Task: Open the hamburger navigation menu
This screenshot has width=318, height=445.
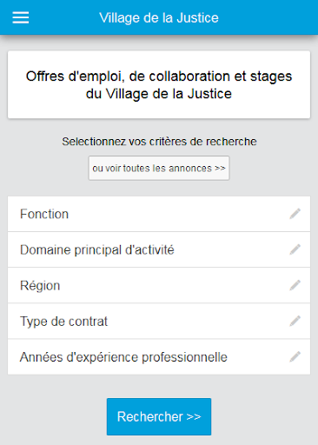Action: click(21, 17)
